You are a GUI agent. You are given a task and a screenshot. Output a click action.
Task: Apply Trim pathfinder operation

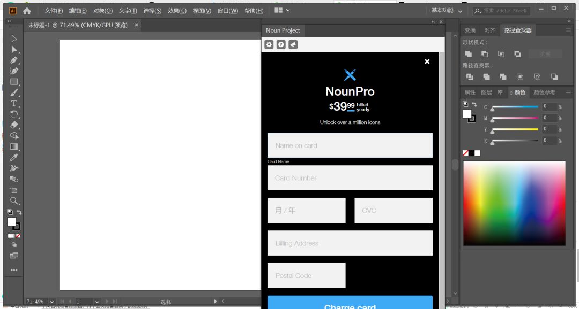(x=486, y=76)
